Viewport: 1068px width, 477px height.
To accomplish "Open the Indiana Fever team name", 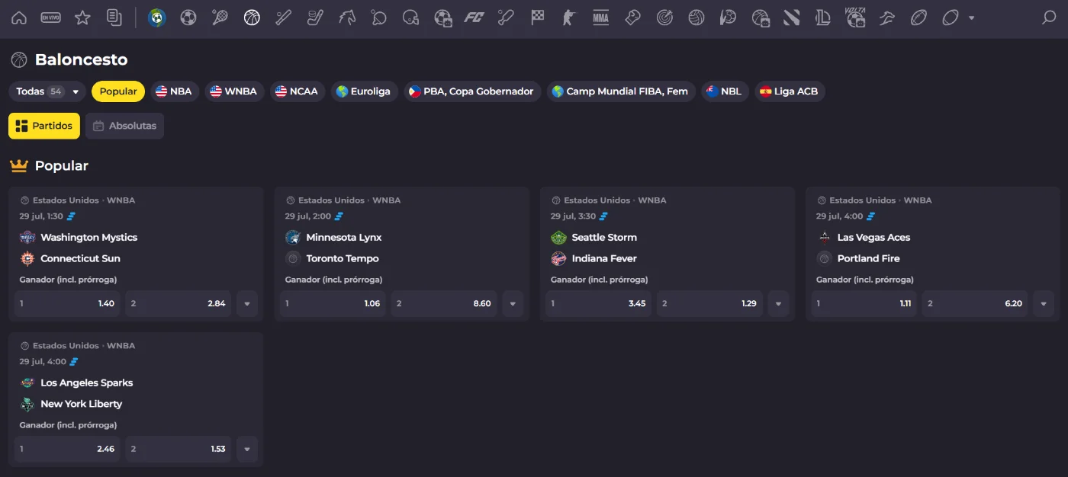I will [x=604, y=258].
